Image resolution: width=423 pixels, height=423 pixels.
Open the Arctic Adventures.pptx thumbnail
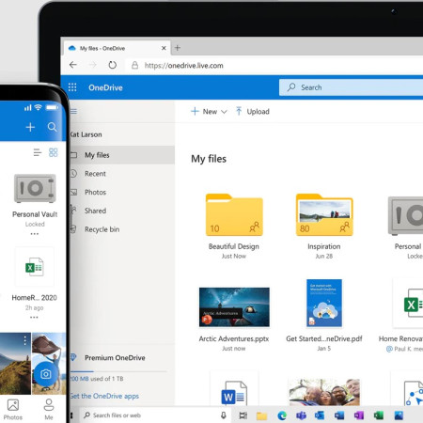tap(234, 307)
